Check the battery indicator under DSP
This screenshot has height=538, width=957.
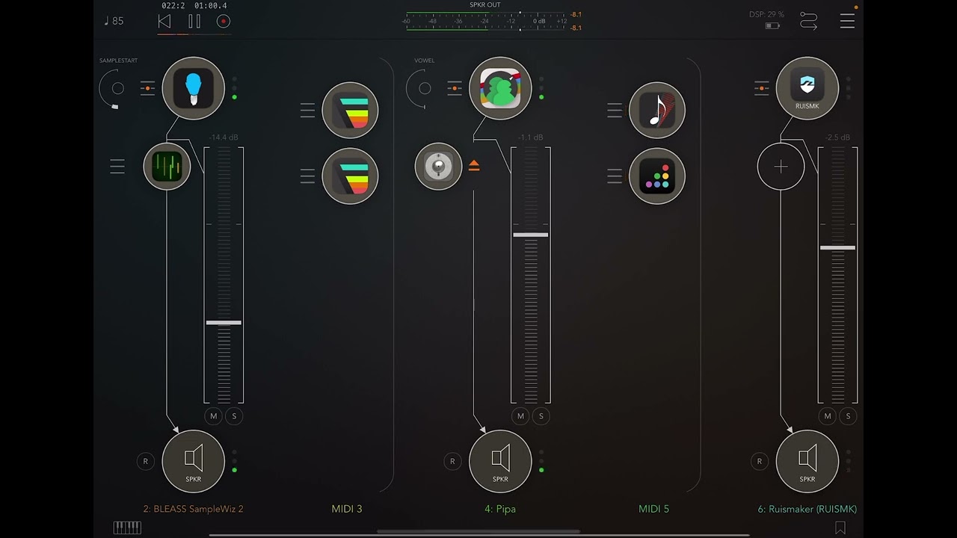pyautogui.click(x=772, y=26)
